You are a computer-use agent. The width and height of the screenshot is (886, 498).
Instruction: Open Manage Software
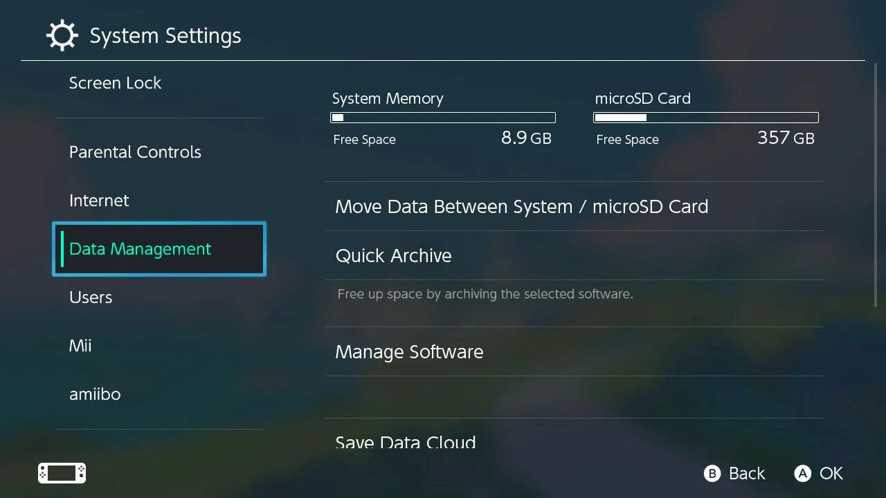(574, 352)
